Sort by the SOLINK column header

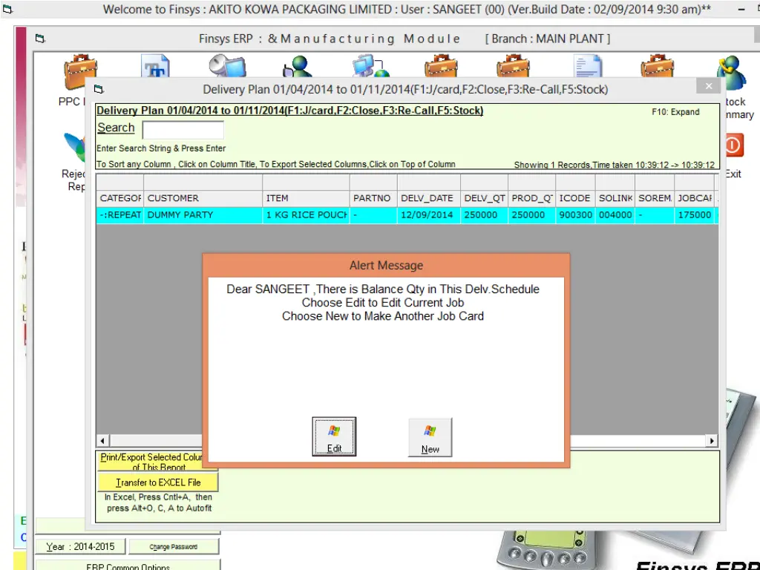615,198
